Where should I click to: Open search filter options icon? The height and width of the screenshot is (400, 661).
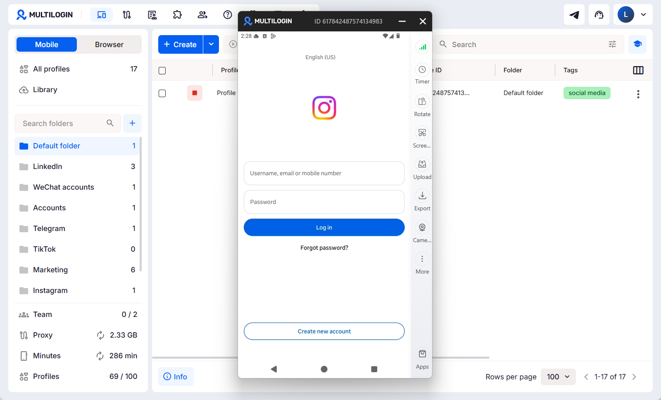coord(612,44)
